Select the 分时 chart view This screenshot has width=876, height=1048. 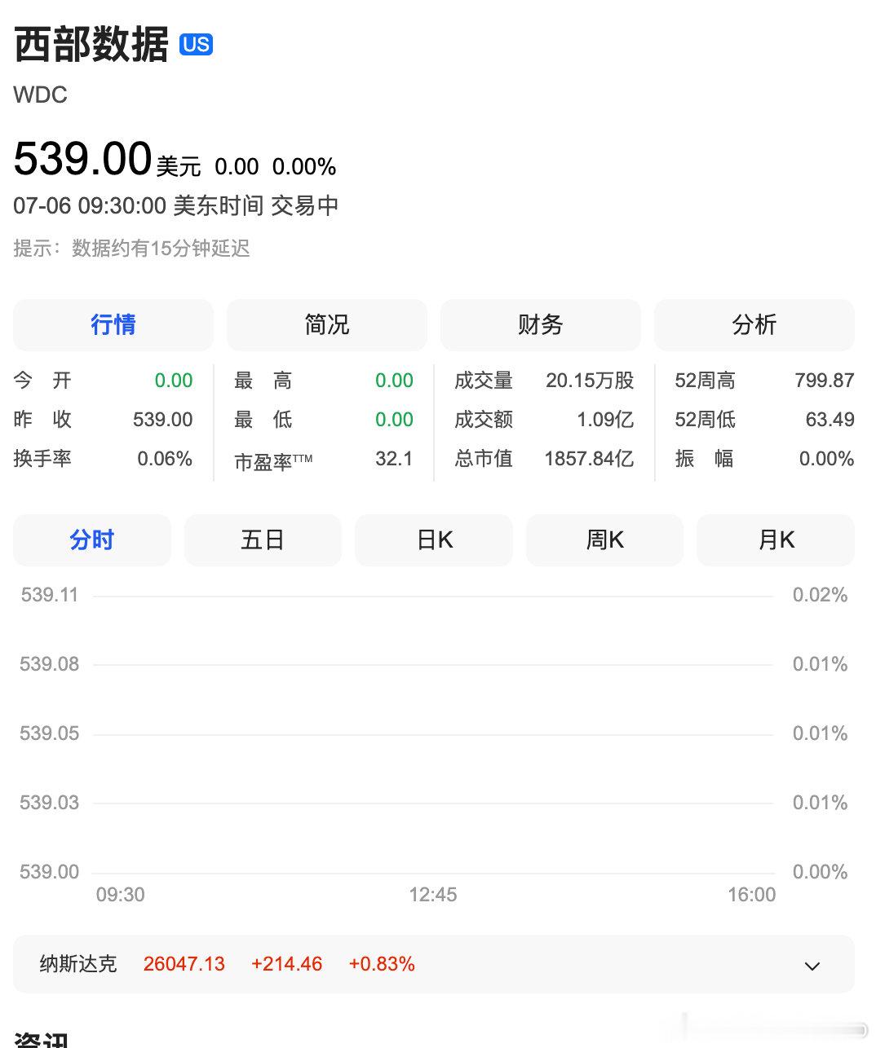pyautogui.click(x=92, y=539)
